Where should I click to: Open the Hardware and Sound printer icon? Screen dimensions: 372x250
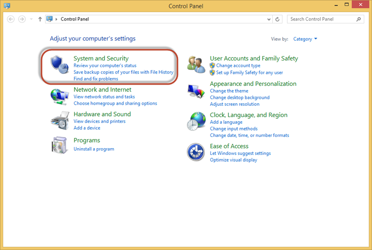(60, 120)
